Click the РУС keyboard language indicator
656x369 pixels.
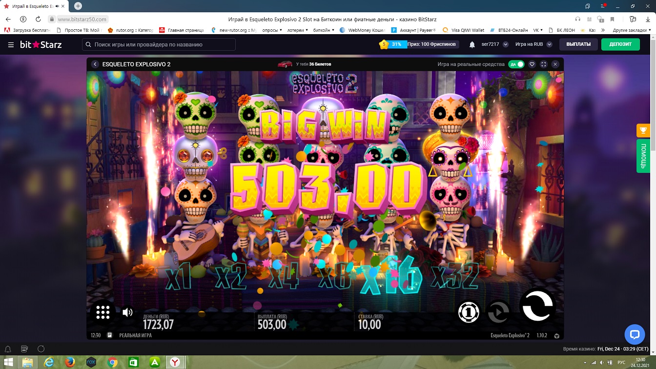point(621,362)
